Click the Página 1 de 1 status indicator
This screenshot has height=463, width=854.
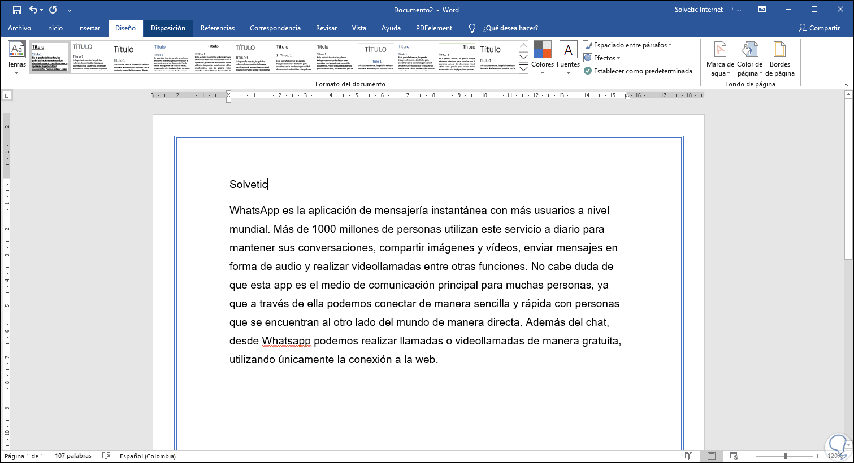pos(24,456)
